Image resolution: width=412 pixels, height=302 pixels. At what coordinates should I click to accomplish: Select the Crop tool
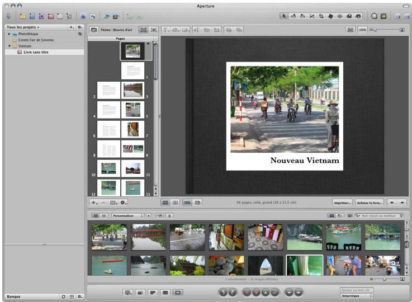click(x=321, y=16)
